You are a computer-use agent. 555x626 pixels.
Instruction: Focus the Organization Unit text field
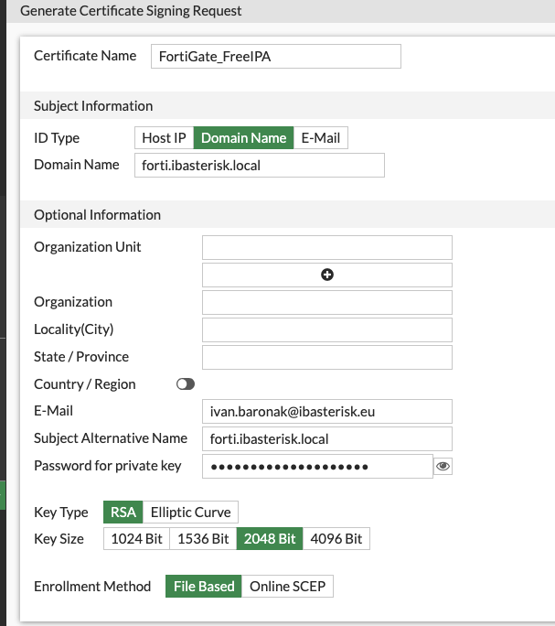pyautogui.click(x=327, y=247)
